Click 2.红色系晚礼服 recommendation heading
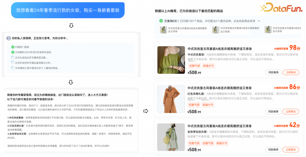This screenshot has height=157, width=306. 16,126
